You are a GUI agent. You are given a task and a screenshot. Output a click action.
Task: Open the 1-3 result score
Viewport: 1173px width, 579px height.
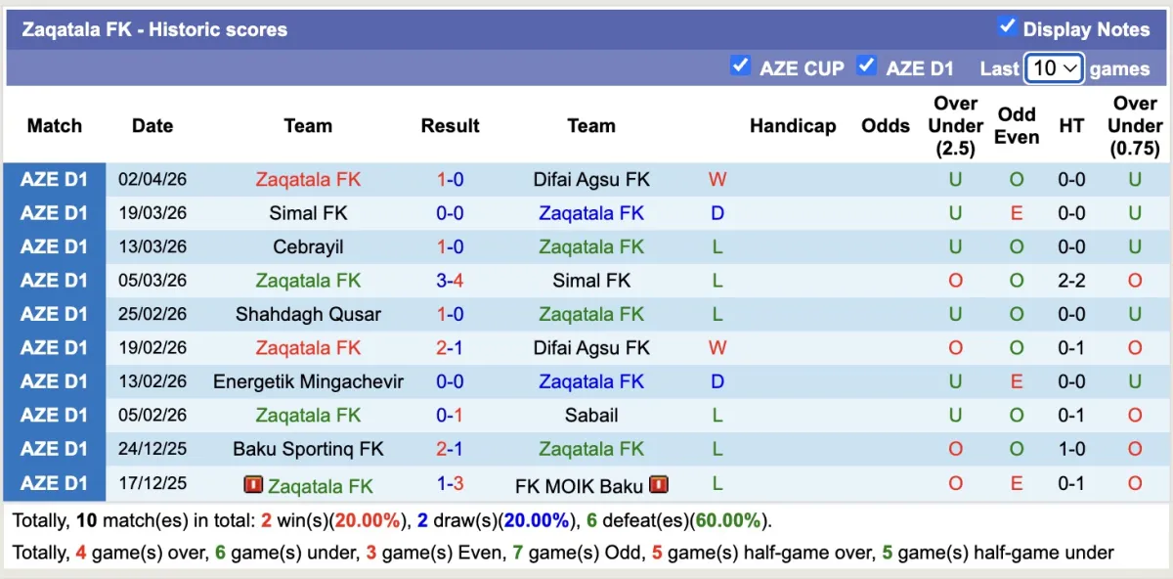coord(450,483)
